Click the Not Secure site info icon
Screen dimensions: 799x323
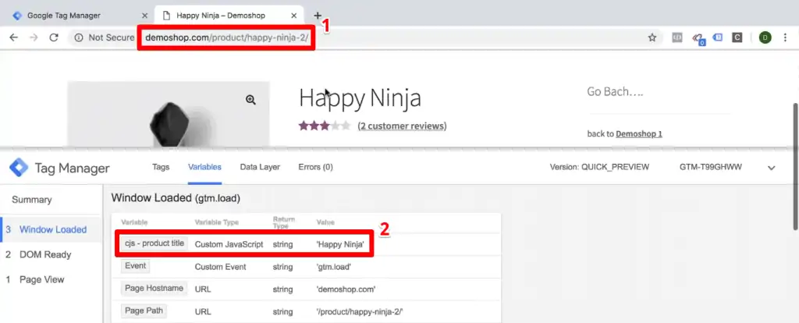point(78,37)
